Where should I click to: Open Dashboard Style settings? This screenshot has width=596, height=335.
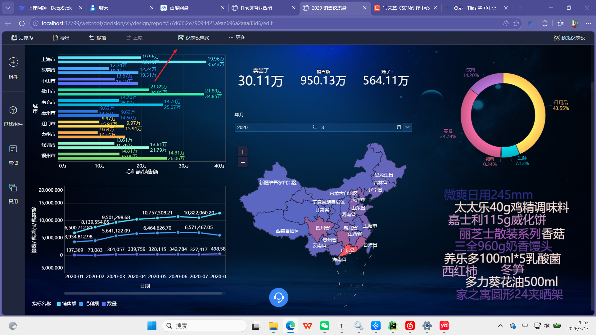(194, 38)
